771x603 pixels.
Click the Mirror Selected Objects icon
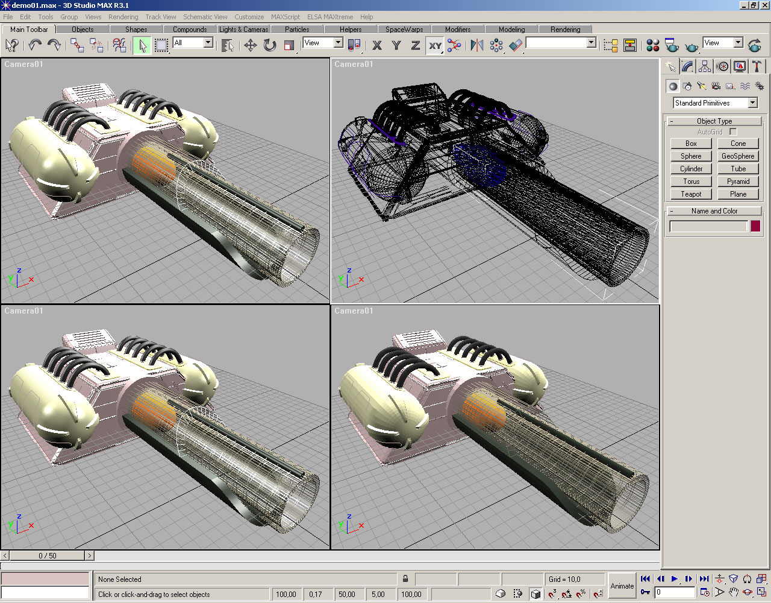[x=477, y=45]
